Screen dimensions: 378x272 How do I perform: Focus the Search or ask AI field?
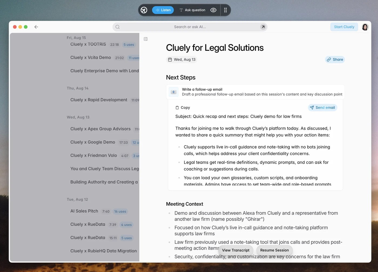[x=190, y=27]
